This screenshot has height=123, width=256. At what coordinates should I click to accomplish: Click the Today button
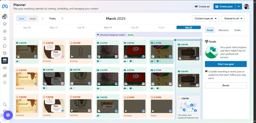tap(52, 19)
